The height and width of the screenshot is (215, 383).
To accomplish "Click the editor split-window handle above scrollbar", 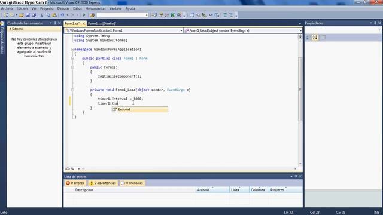I will (x=300, y=36).
